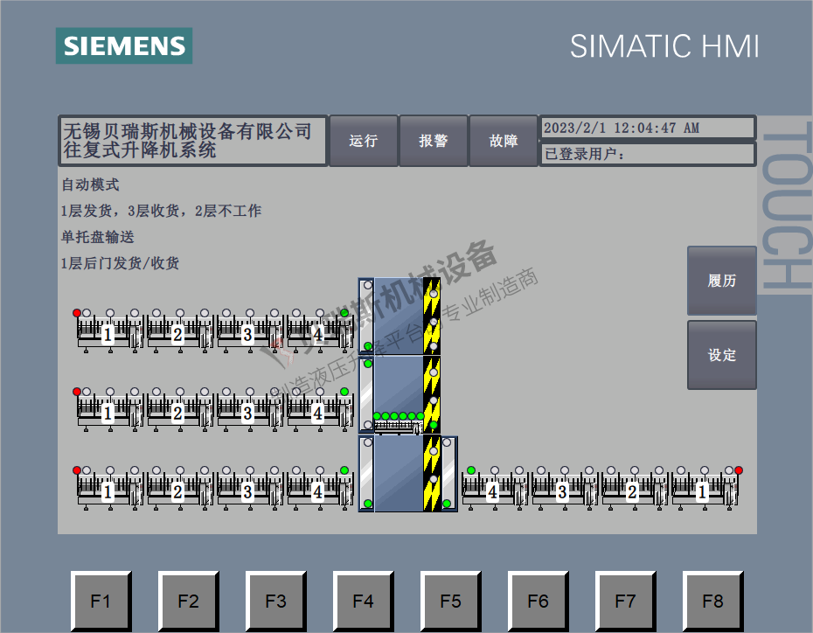This screenshot has width=813, height=633.
Task: Click the date and time display
Action: pyautogui.click(x=647, y=128)
